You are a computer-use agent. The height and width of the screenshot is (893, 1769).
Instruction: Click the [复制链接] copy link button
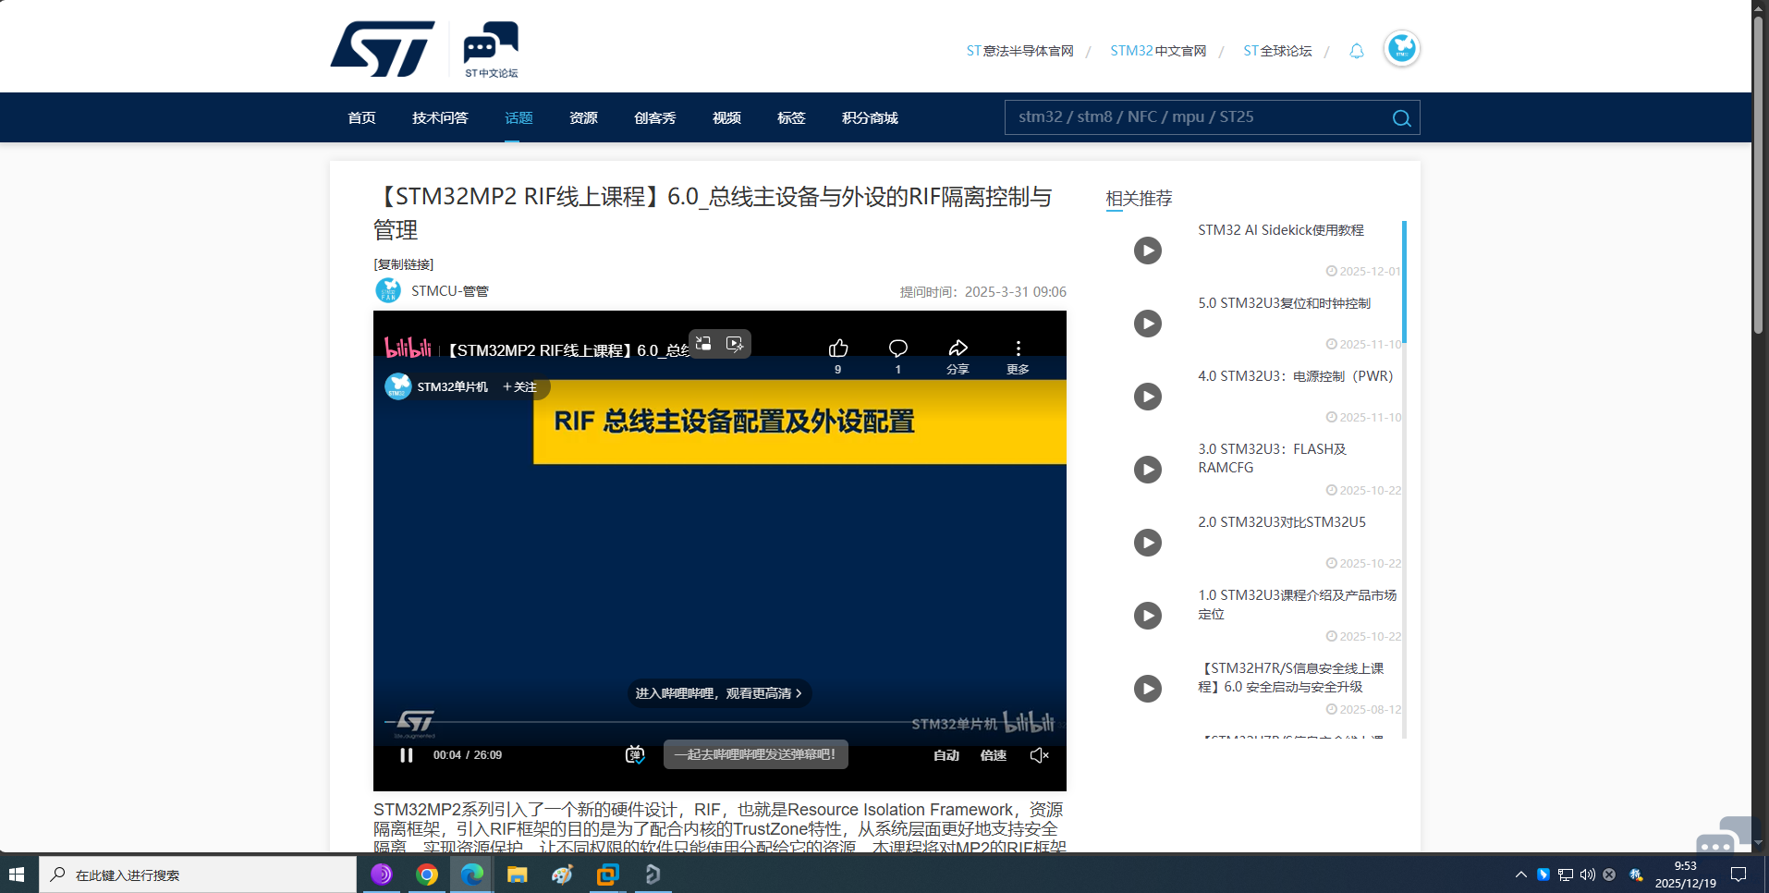coord(404,264)
